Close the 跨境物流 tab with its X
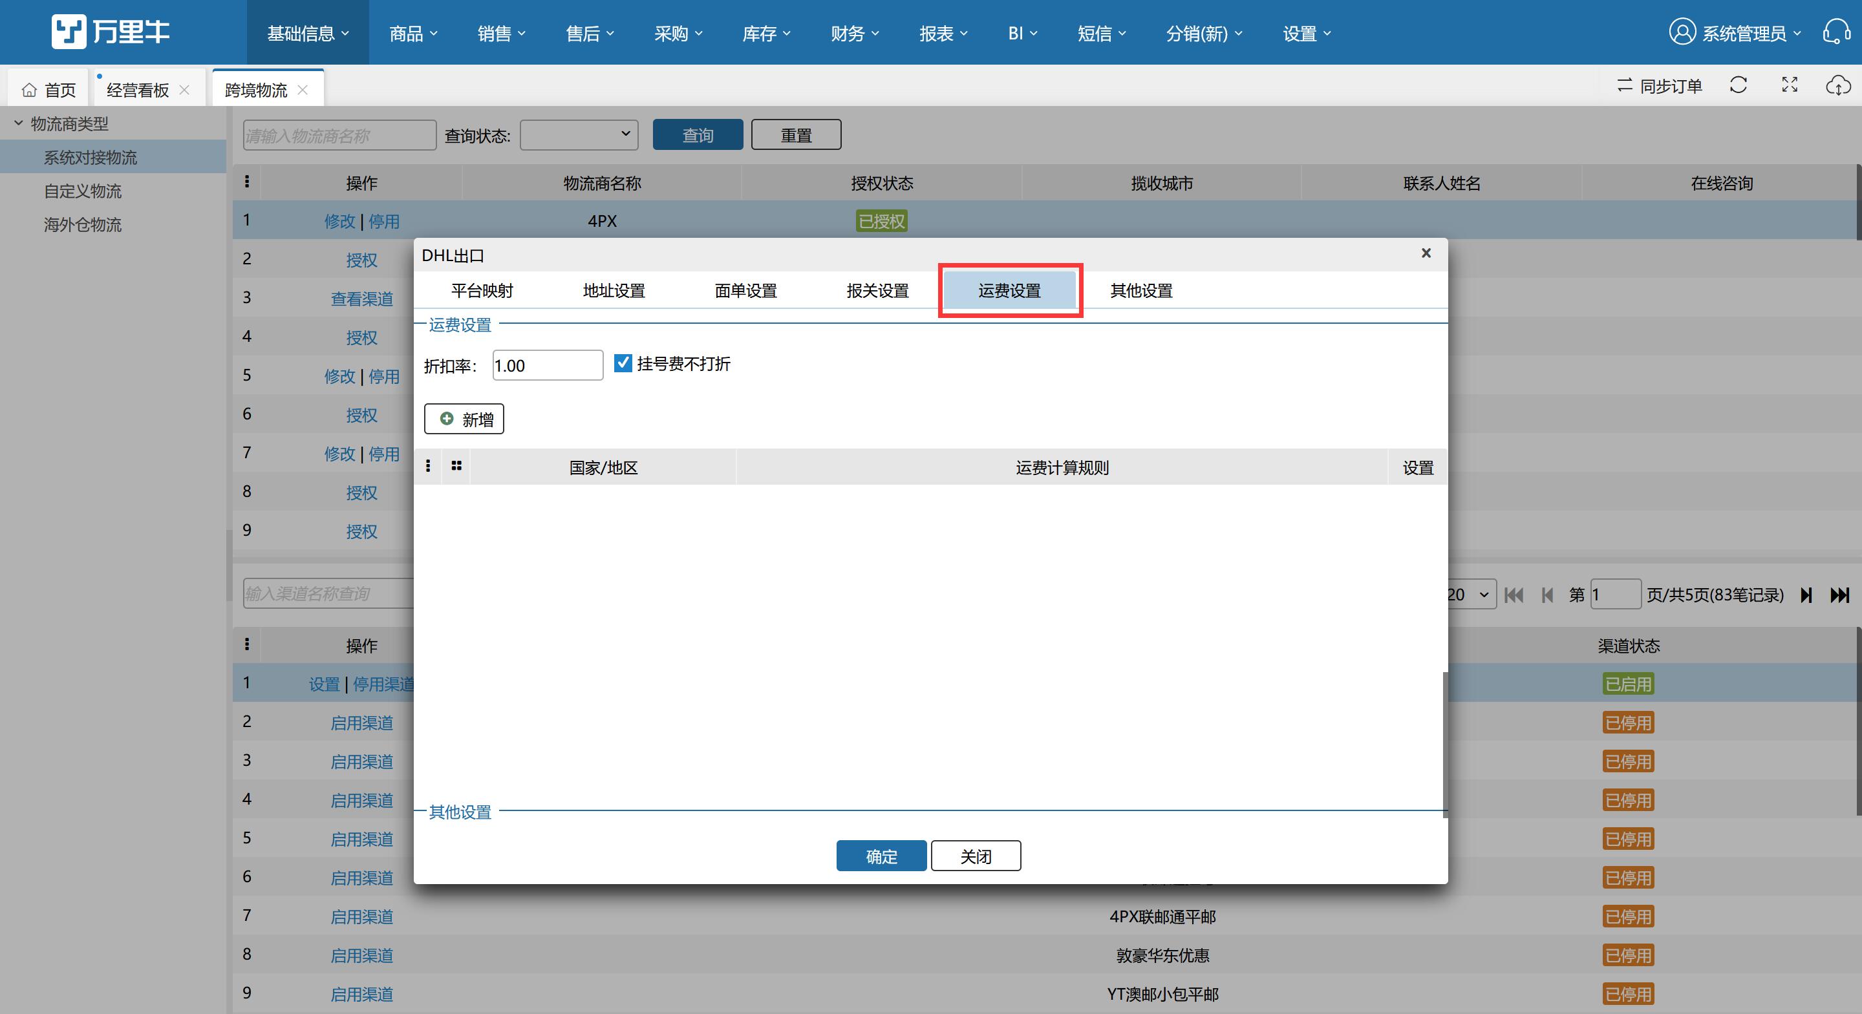This screenshot has width=1862, height=1014. click(303, 90)
